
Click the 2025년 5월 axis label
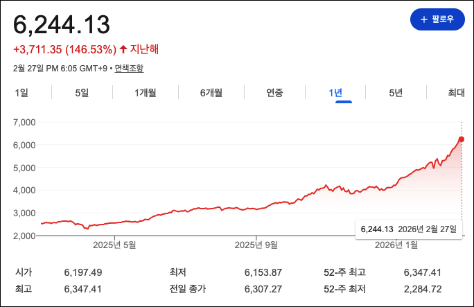pos(115,245)
